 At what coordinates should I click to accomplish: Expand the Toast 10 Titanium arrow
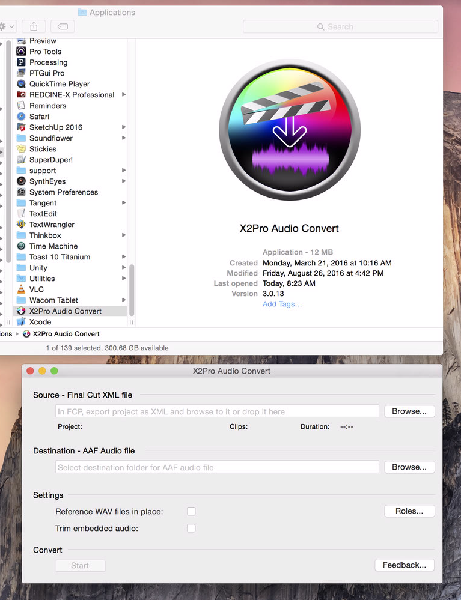point(124,257)
